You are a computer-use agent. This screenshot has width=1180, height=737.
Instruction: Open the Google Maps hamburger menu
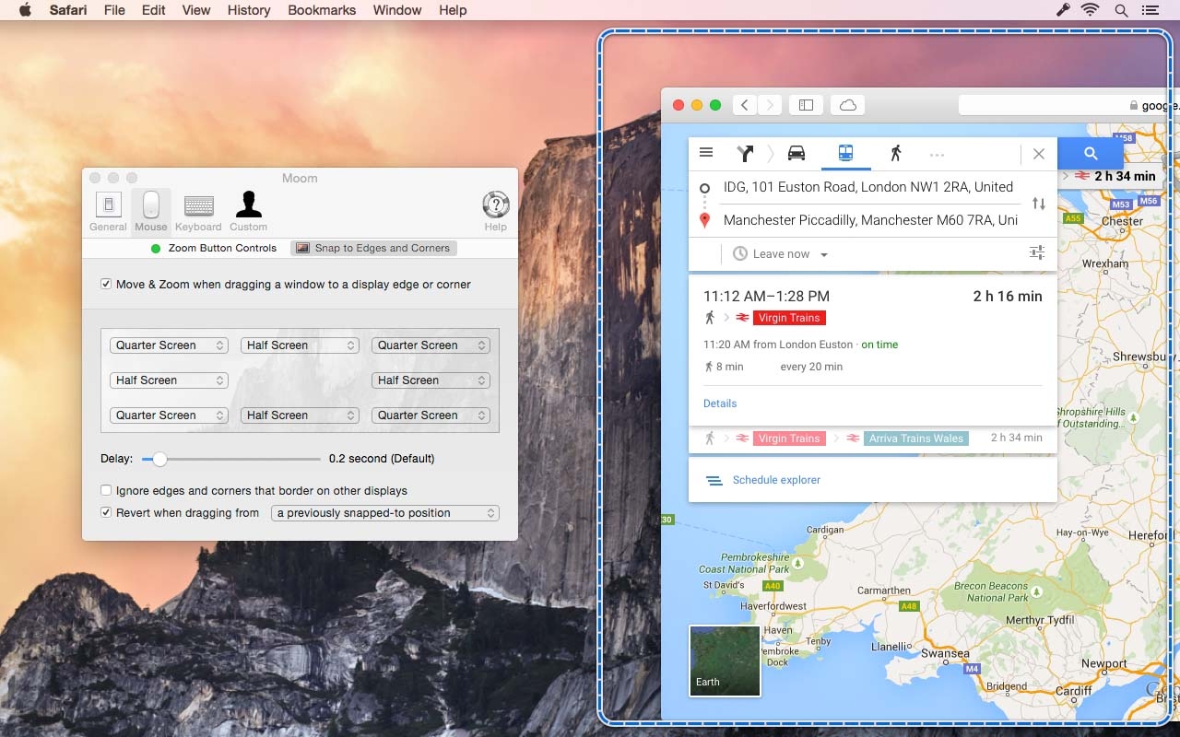pyautogui.click(x=706, y=153)
